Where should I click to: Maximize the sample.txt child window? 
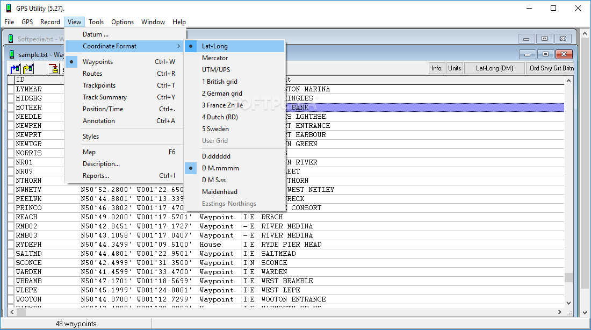(545, 54)
